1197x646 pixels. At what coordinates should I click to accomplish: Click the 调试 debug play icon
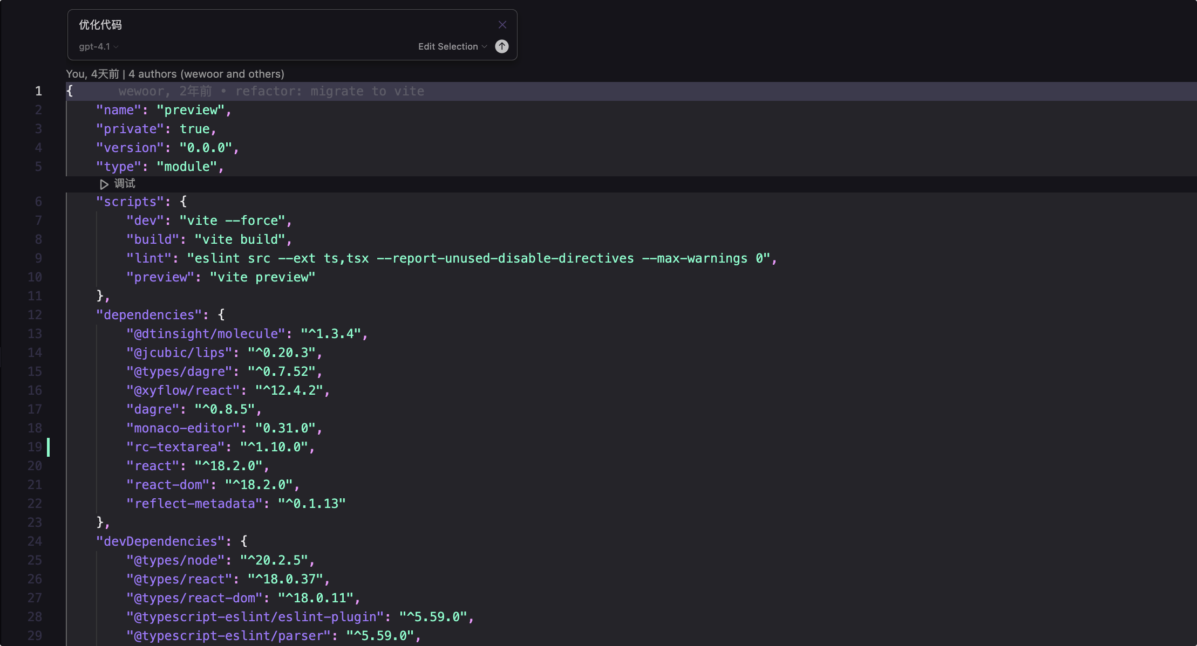(104, 184)
